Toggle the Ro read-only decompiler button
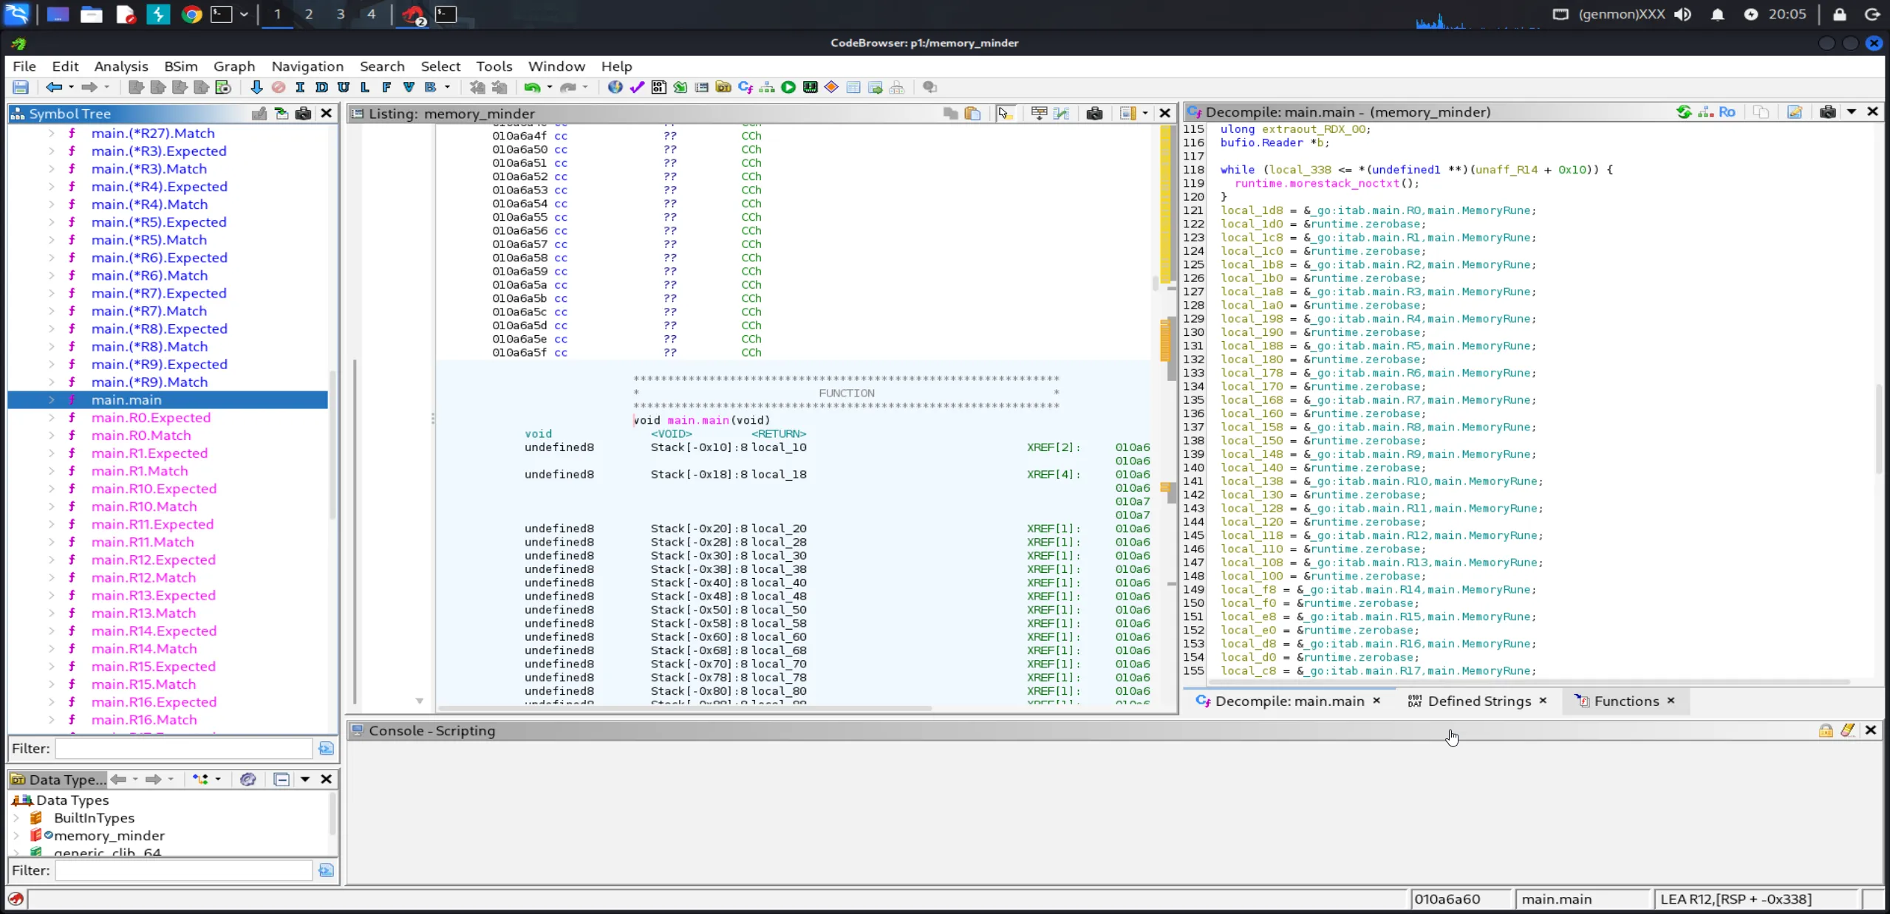Screen dimensions: 1890x914 point(1727,112)
